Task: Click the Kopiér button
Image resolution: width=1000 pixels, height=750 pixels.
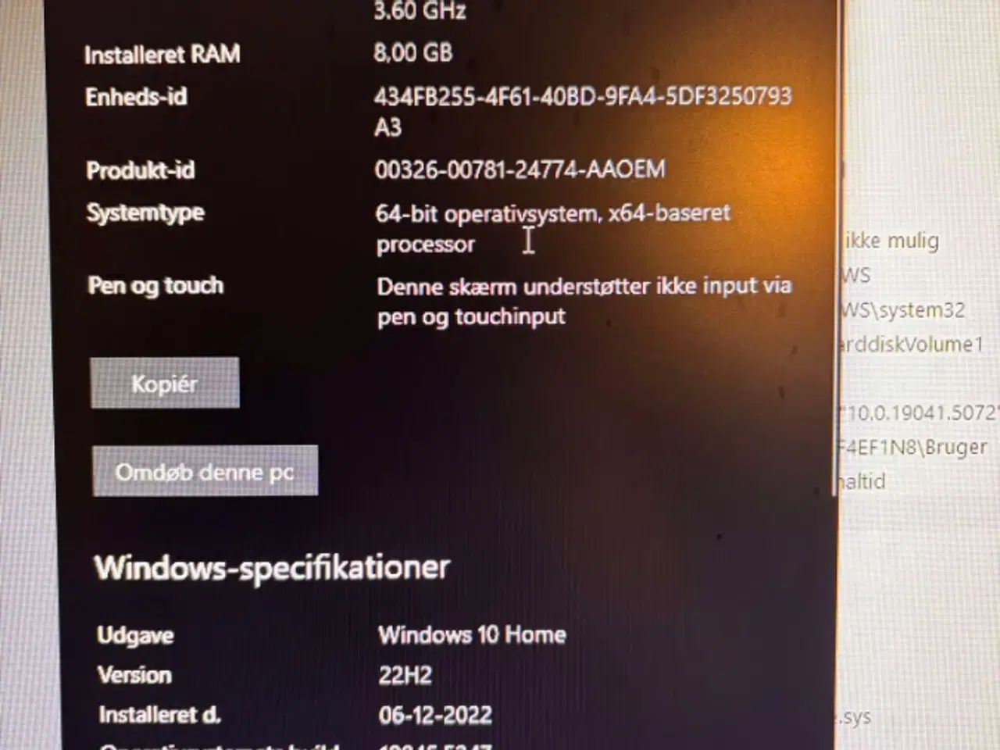Action: tap(165, 383)
